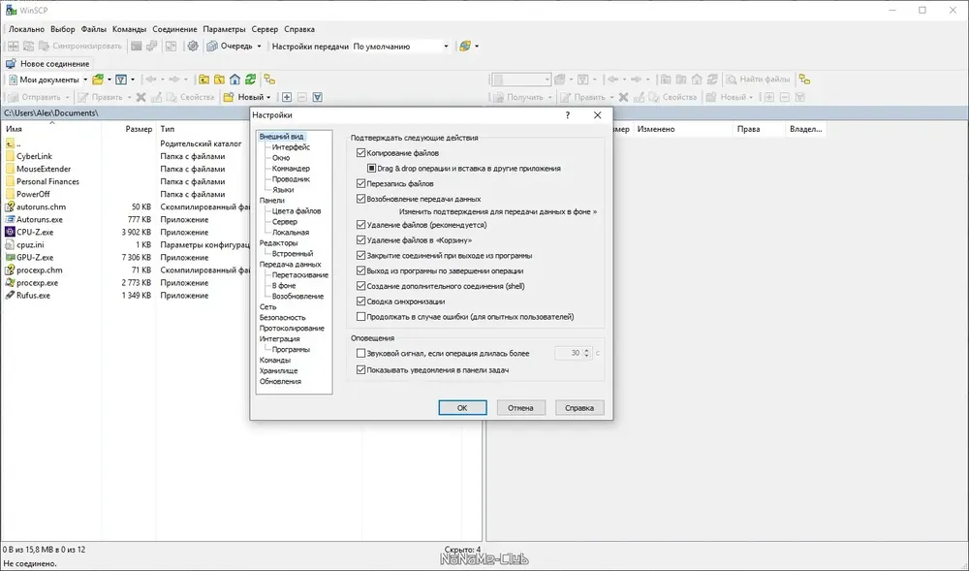The height and width of the screenshot is (571, 969).
Task: Click the green refresh icon in local panel
Action: pyautogui.click(x=250, y=79)
